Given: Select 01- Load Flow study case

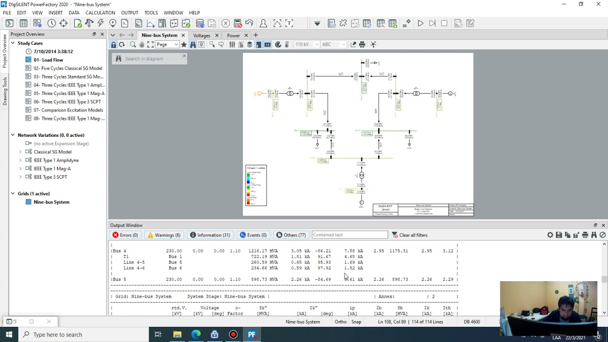Looking at the screenshot, I should [48, 60].
